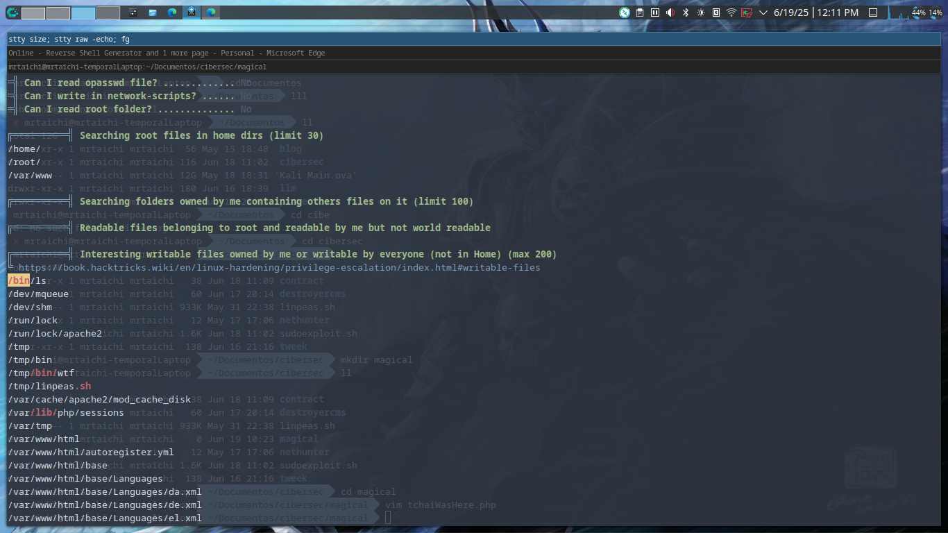
Task: Click the "/tmp/linpeas.sh" output line
Action: [x=49, y=386]
